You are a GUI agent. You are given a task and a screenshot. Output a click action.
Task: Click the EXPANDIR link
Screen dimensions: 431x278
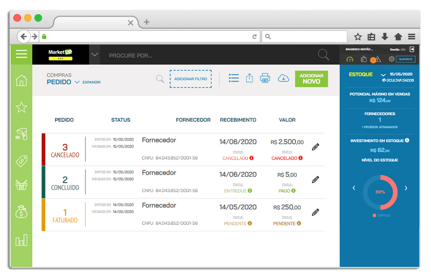click(x=91, y=82)
